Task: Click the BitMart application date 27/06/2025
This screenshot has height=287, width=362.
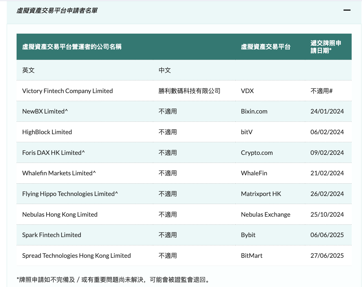Action: pos(327,256)
